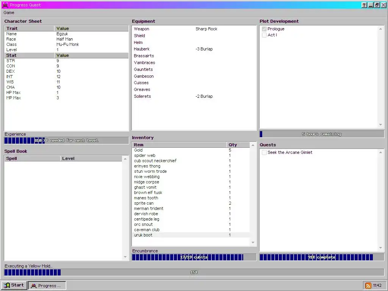Toggle the Prologue checkbox
The width and height of the screenshot is (388, 291).
pos(264,29)
